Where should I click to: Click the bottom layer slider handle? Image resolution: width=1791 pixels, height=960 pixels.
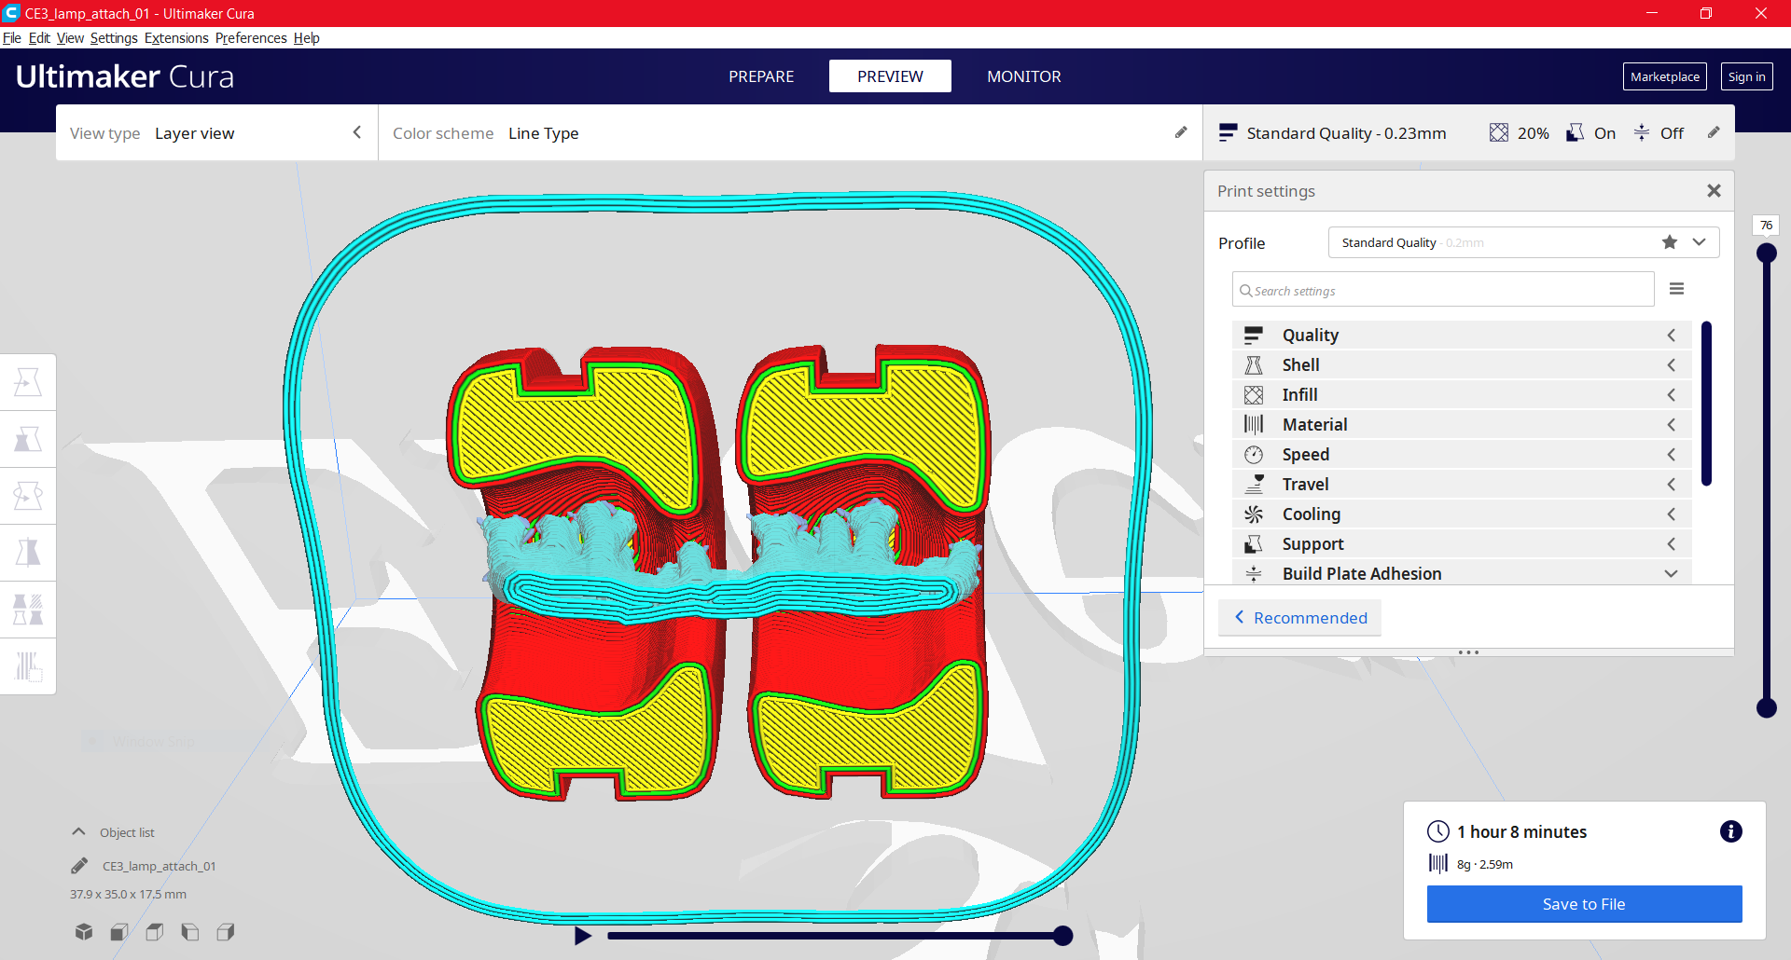point(1767,707)
